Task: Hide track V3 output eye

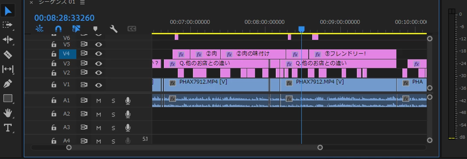Action: pos(98,63)
